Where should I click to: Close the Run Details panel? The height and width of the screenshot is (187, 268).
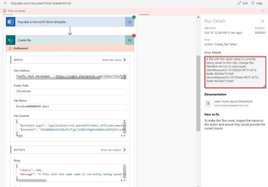point(262,21)
